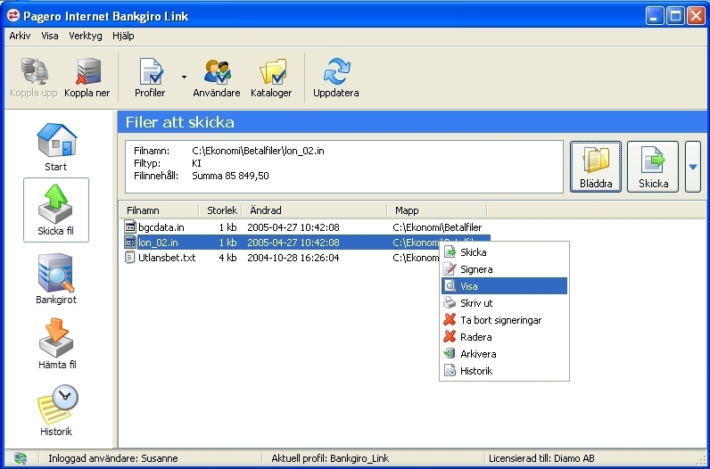Click the bgcdata.in file icon
Viewport: 710px width, 469px height.
130,226
